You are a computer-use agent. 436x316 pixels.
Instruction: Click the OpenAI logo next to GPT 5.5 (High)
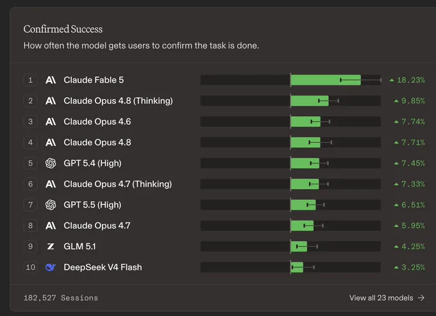[51, 205]
